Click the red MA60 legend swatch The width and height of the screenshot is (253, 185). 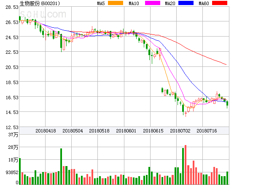[x=220, y=3]
